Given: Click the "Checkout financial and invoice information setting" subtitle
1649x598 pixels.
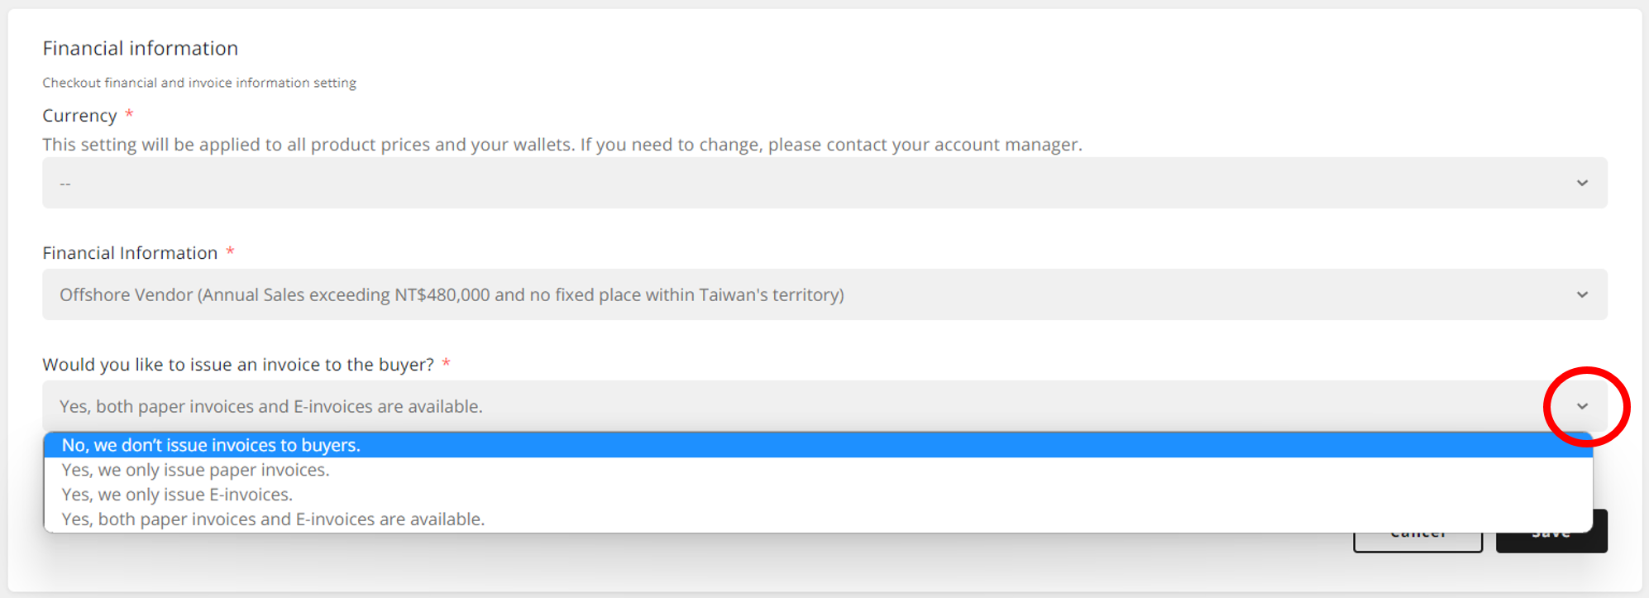Looking at the screenshot, I should click(x=199, y=83).
